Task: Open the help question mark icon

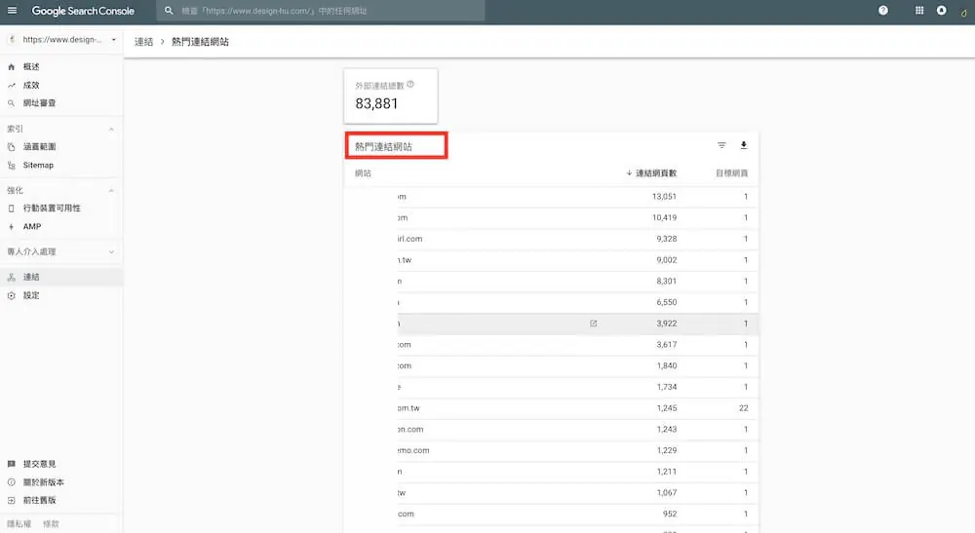Action: click(x=883, y=10)
